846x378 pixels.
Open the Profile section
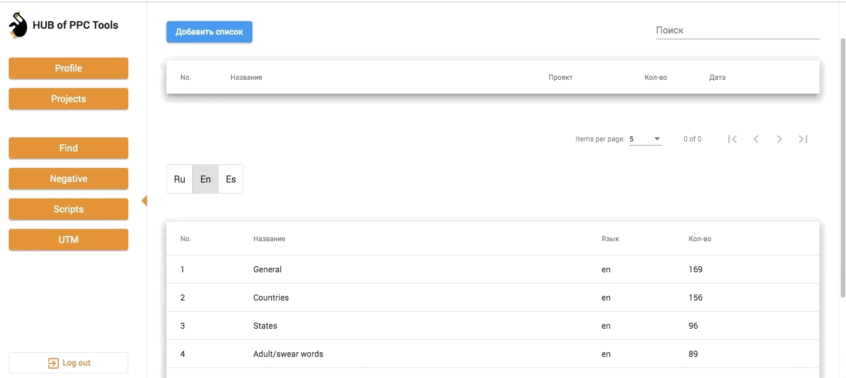coord(68,68)
